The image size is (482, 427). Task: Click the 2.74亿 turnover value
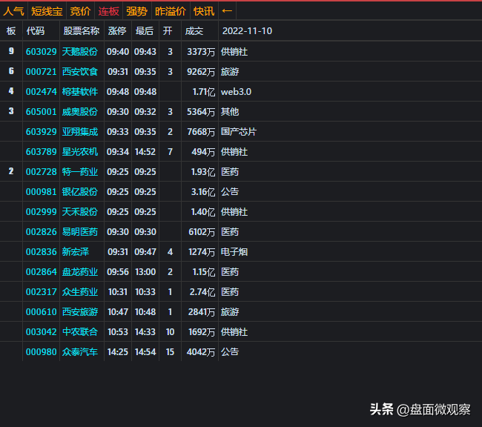click(202, 292)
